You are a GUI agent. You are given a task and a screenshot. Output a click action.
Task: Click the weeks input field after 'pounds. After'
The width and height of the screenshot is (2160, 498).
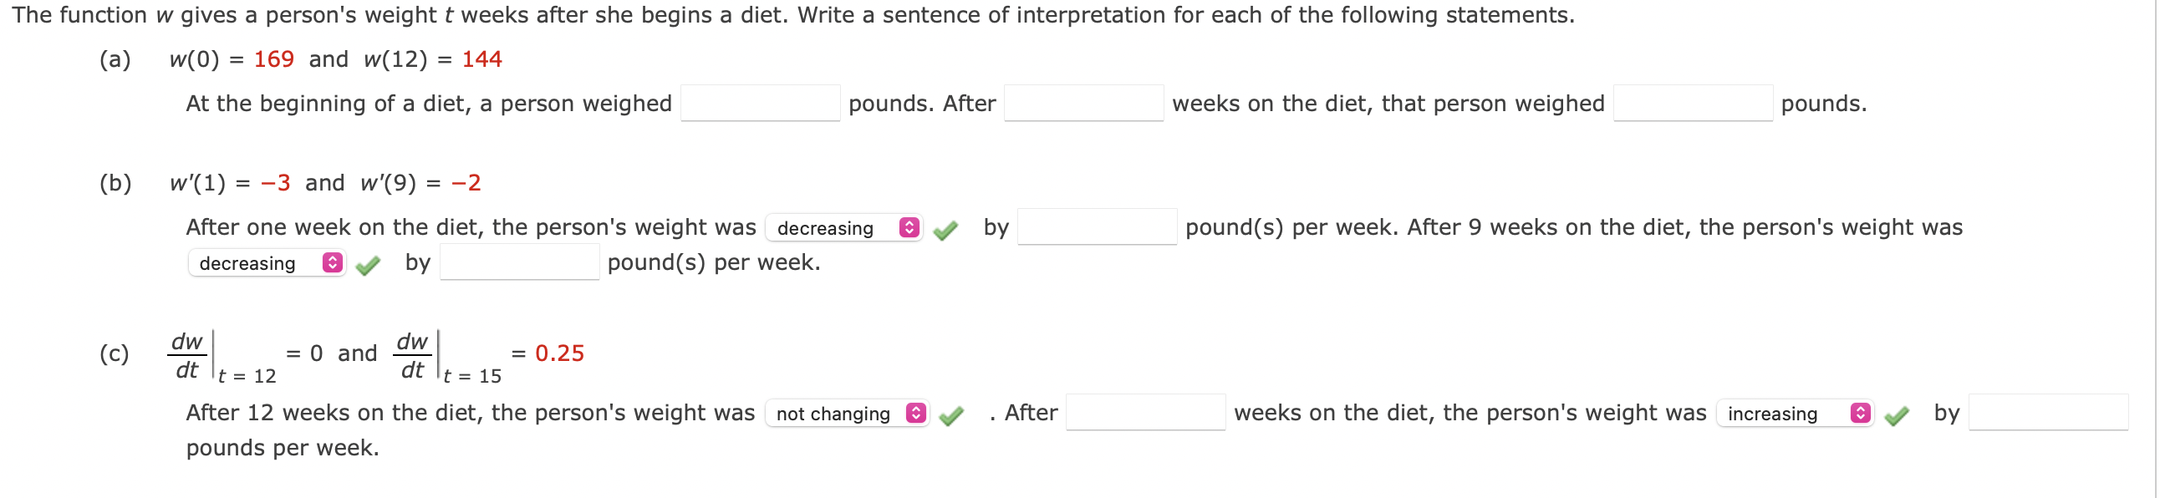coord(1083,103)
